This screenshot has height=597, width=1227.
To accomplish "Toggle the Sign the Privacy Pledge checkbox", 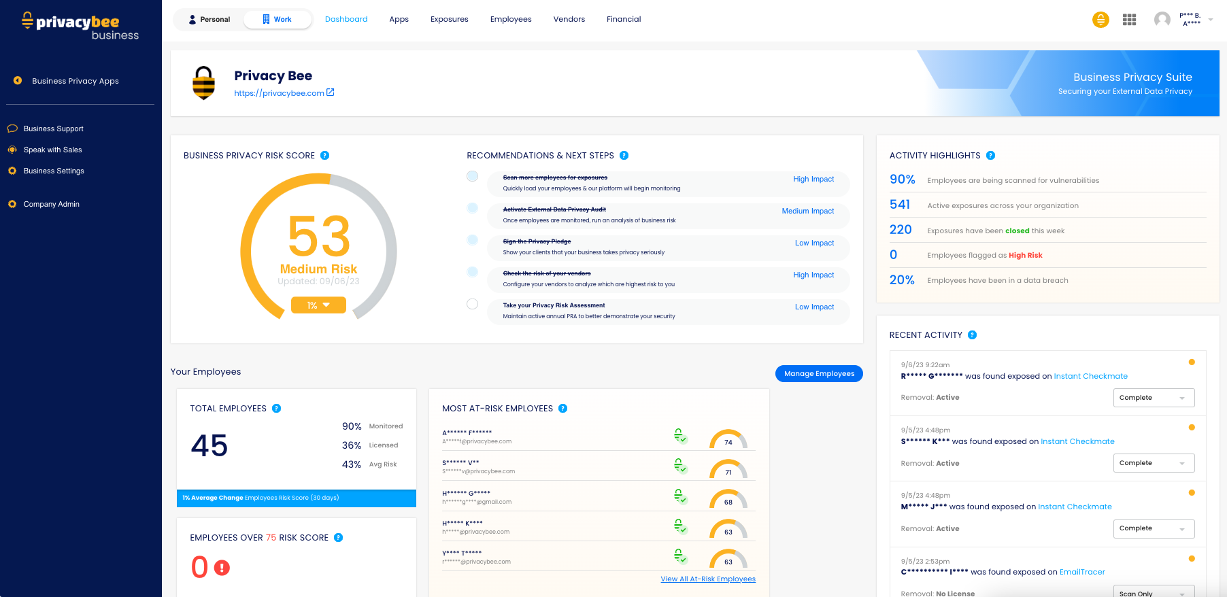I will [473, 240].
